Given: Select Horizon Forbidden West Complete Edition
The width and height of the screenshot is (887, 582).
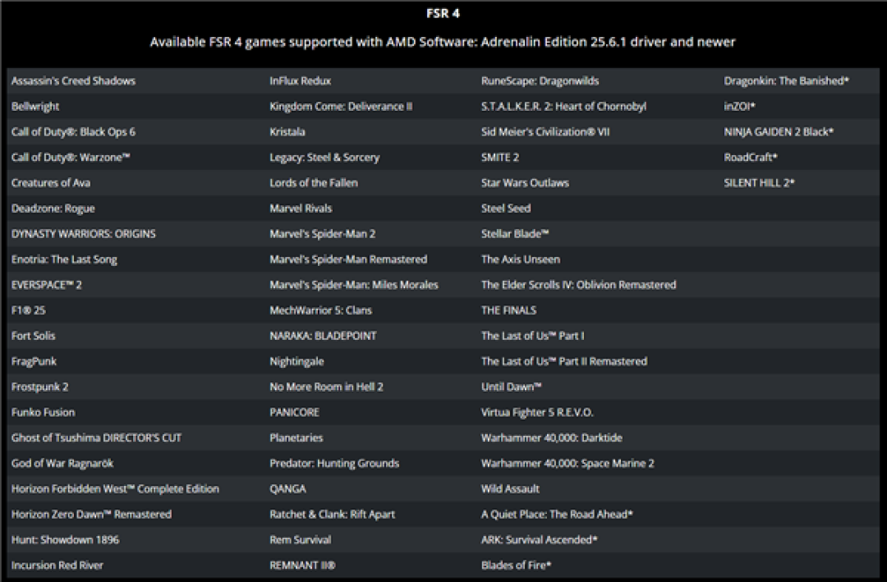Looking at the screenshot, I should coord(116,488).
